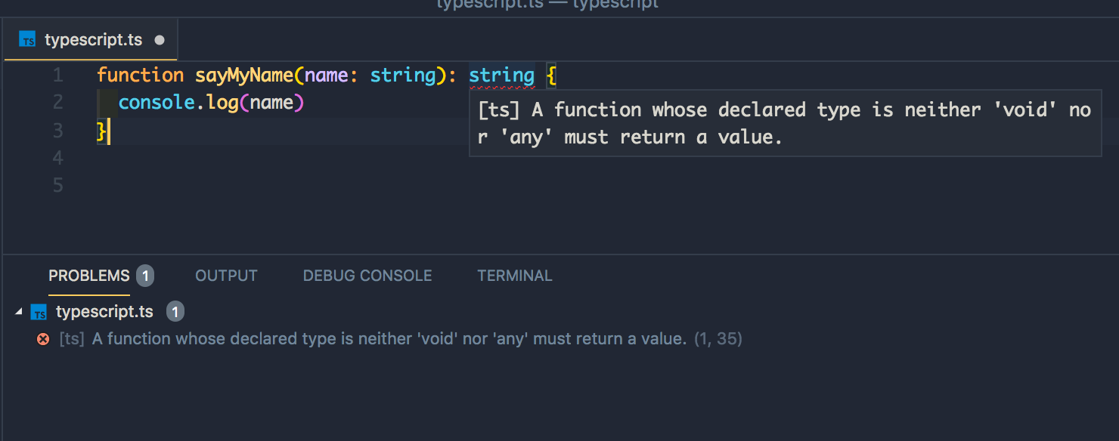
Task: Click the [ts] error hover tooltip text
Action: click(x=785, y=123)
